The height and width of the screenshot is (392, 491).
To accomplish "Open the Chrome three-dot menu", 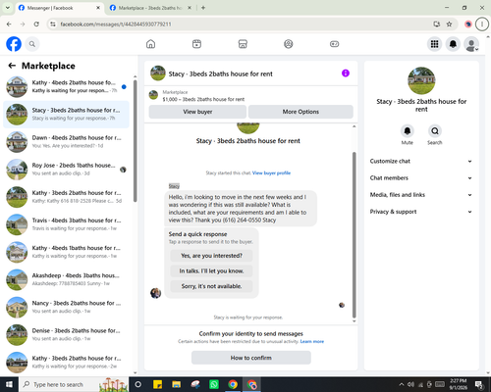I will coord(482,24).
